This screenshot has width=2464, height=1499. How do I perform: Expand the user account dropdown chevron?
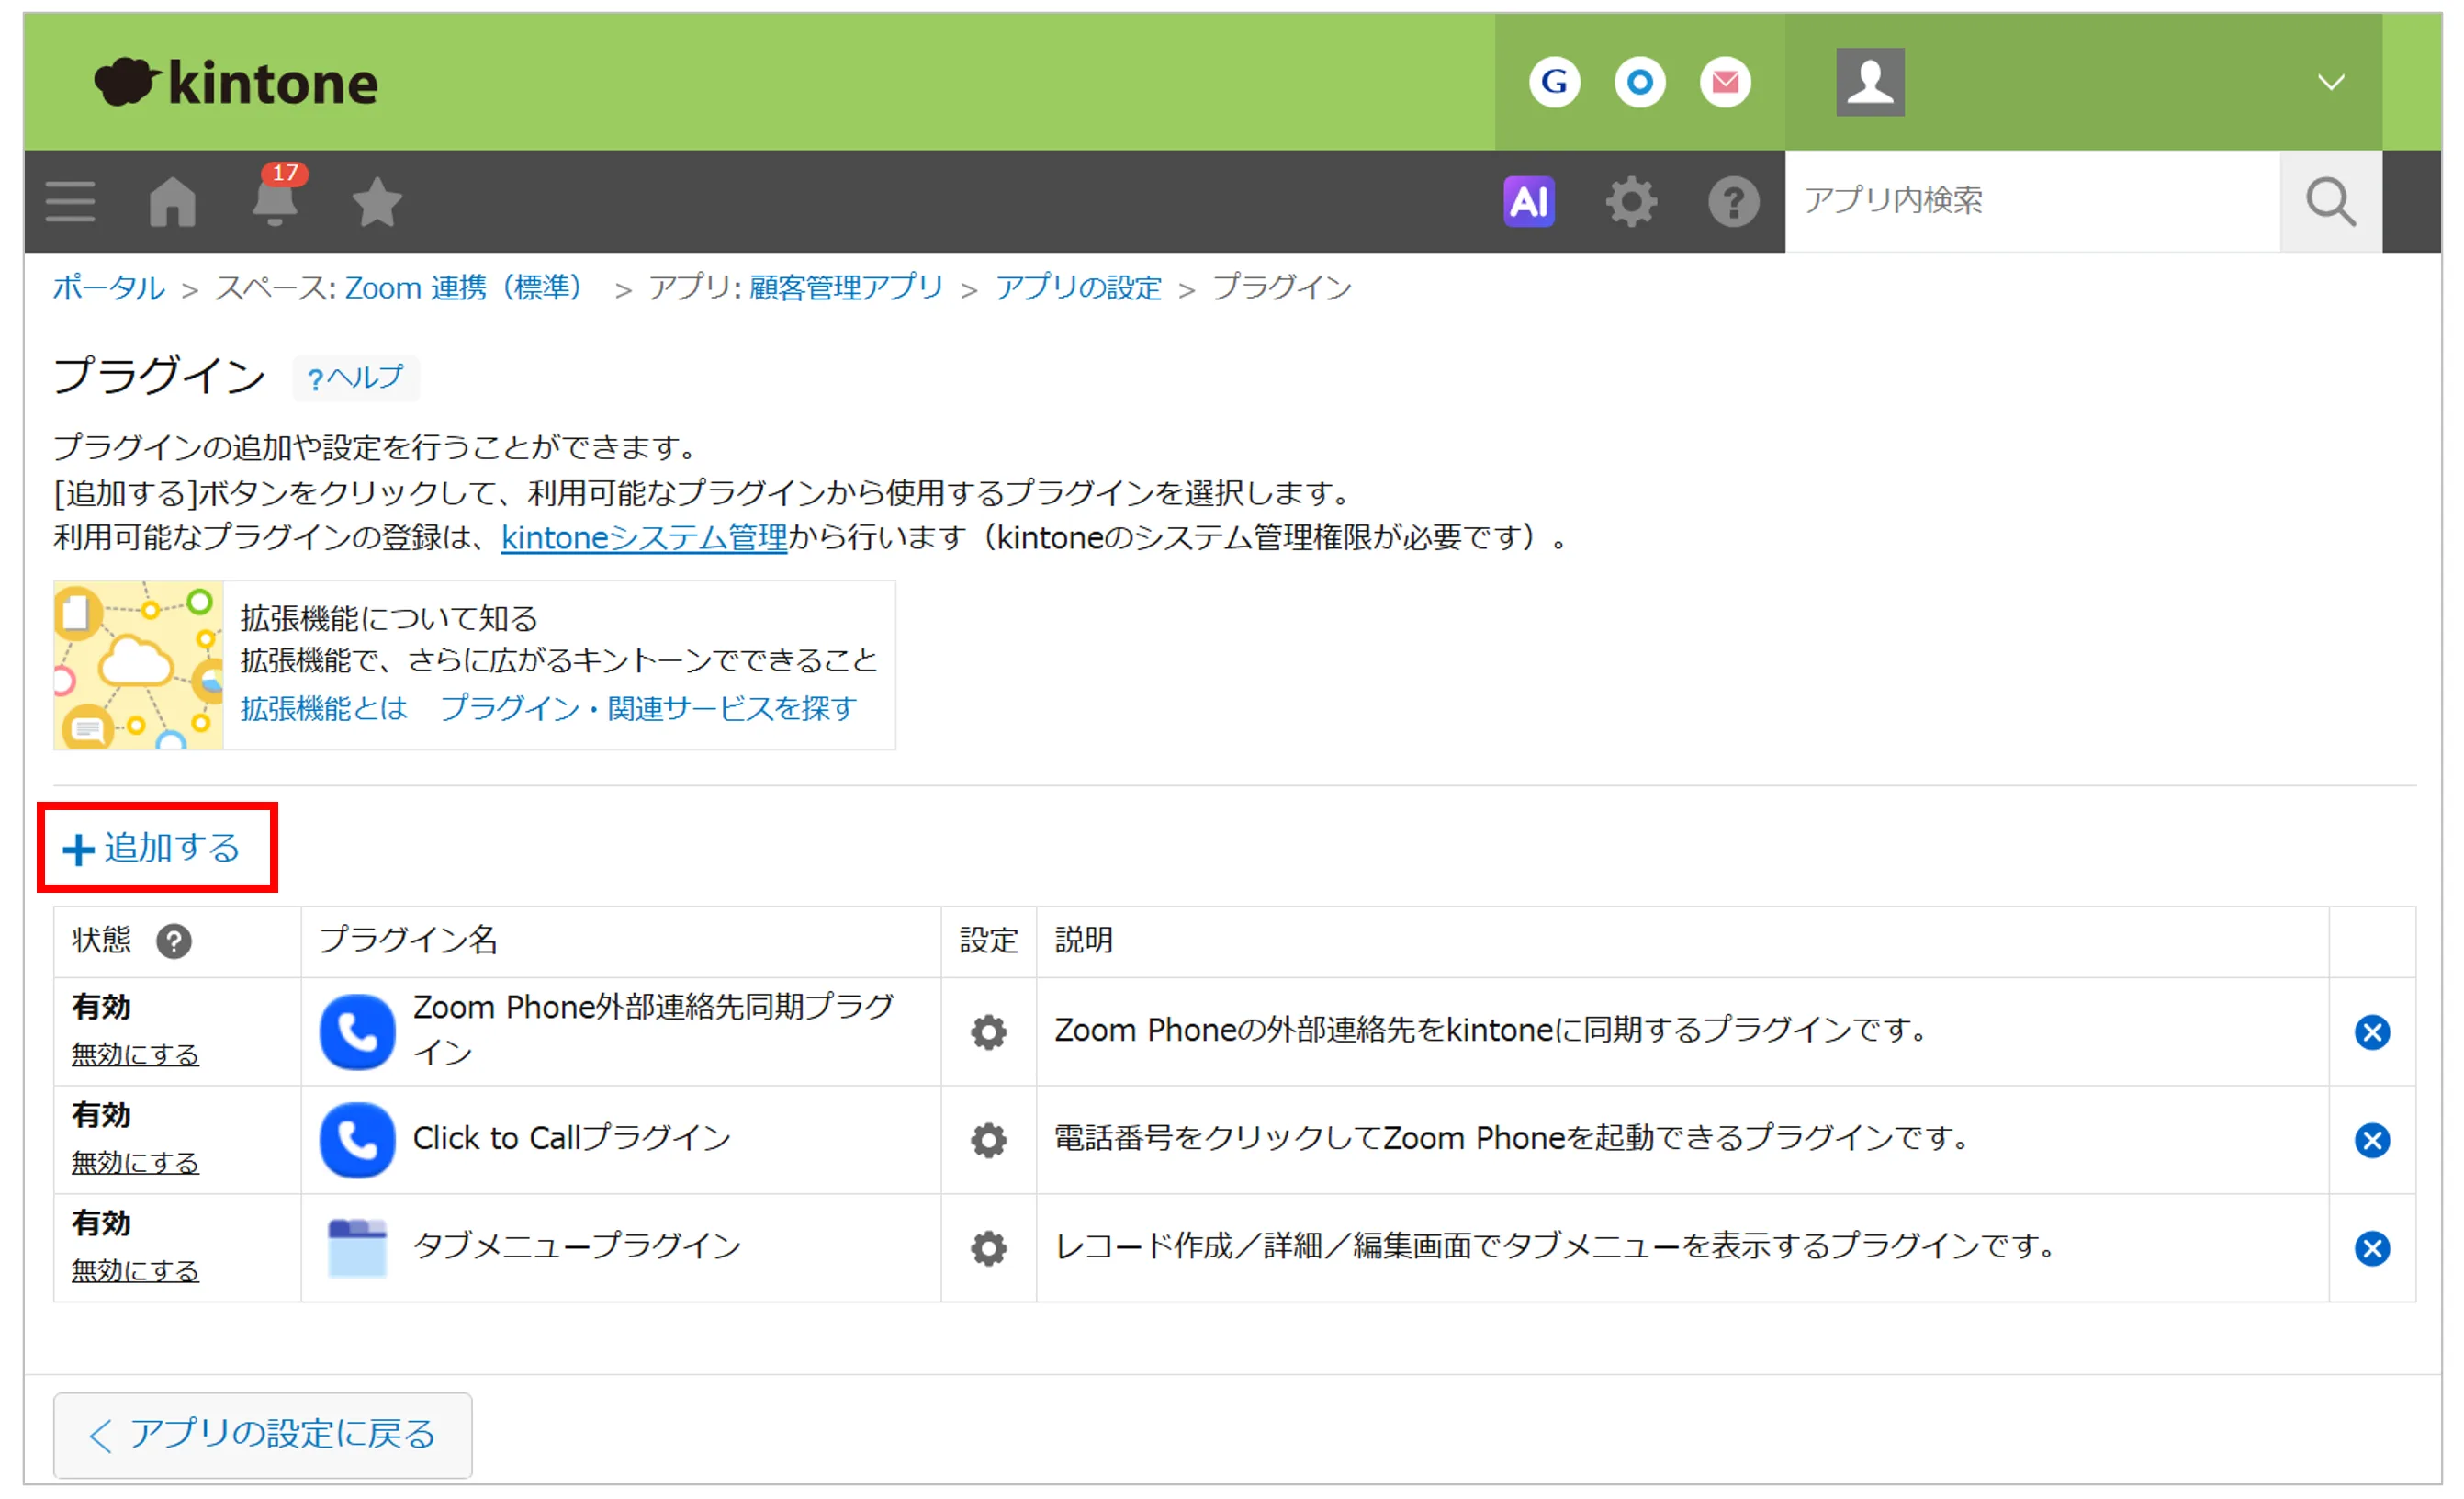[2331, 82]
